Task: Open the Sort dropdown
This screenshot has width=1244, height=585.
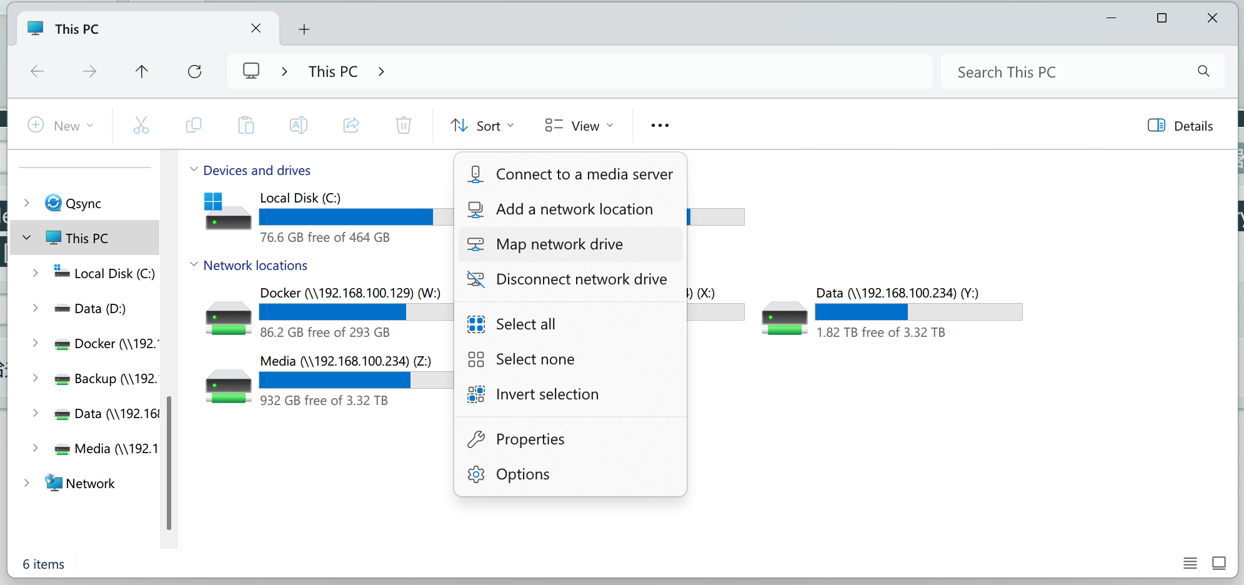Action: (x=483, y=126)
